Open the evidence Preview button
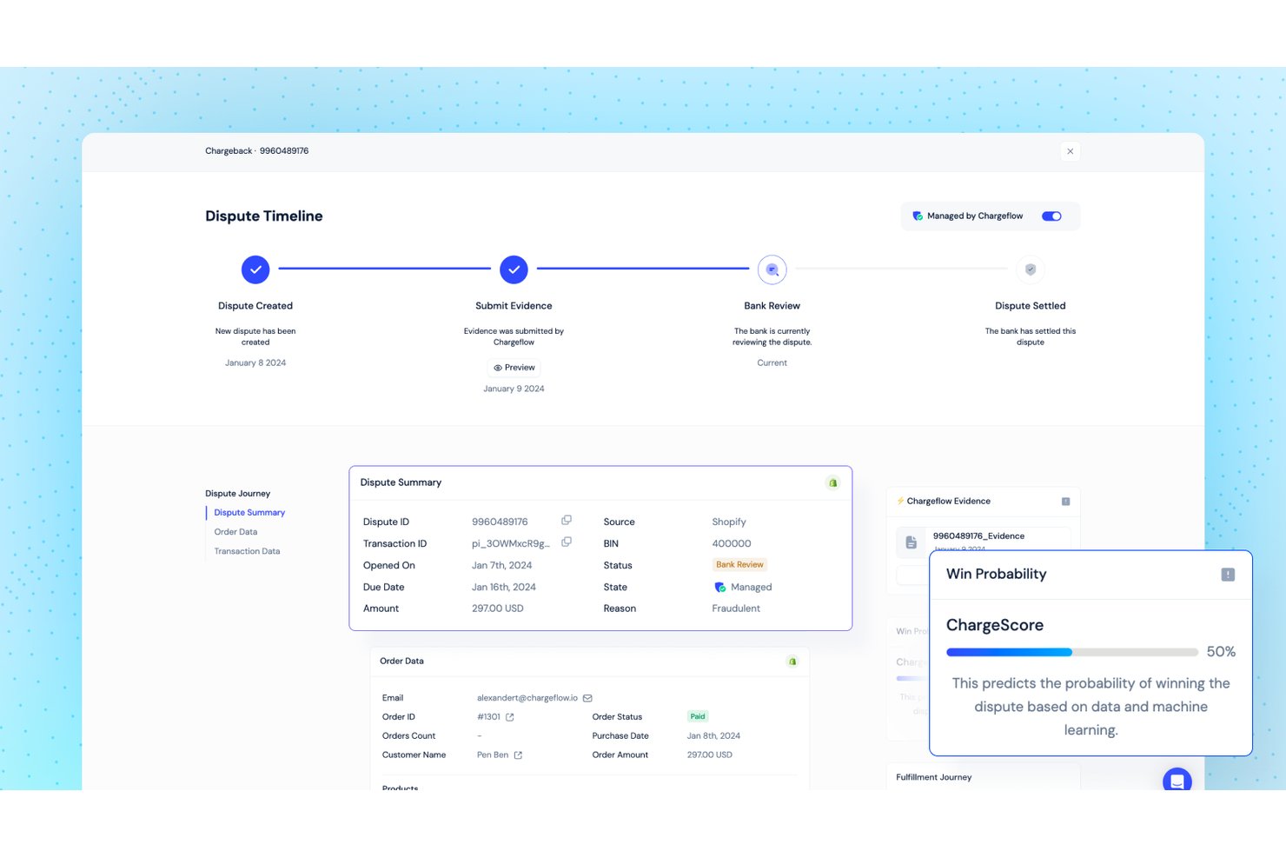The height and width of the screenshot is (858, 1286). [x=514, y=368]
